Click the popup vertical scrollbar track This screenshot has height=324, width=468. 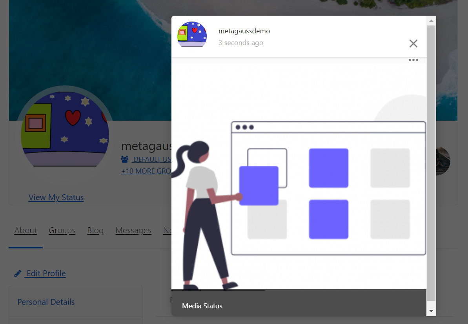[431, 165]
